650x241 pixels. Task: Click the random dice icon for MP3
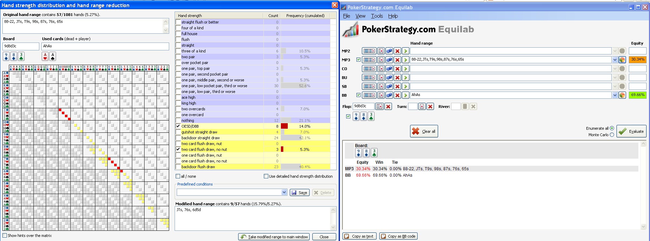point(389,60)
